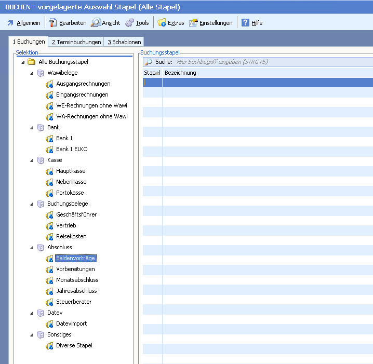Click the Allgemein arrow icon in toolbar
The width and height of the screenshot is (373, 364).
click(x=10, y=23)
